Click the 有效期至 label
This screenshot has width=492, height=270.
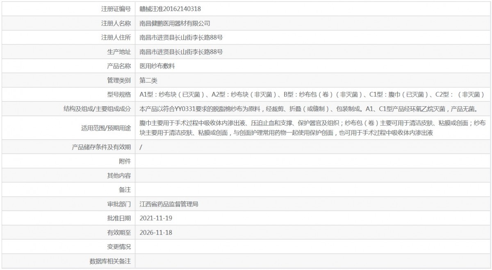coord(119,232)
